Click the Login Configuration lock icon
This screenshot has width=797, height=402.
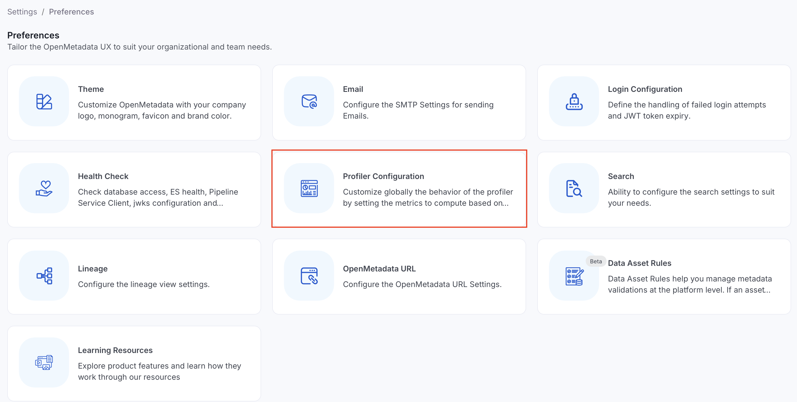click(574, 102)
